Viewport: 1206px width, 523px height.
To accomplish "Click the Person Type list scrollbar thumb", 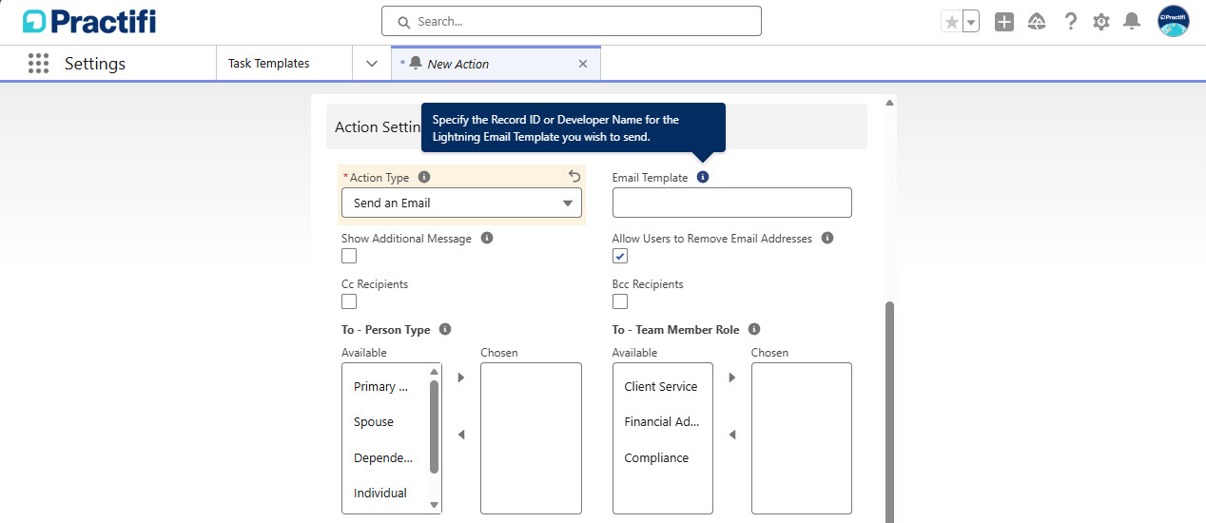I will tap(435, 427).
